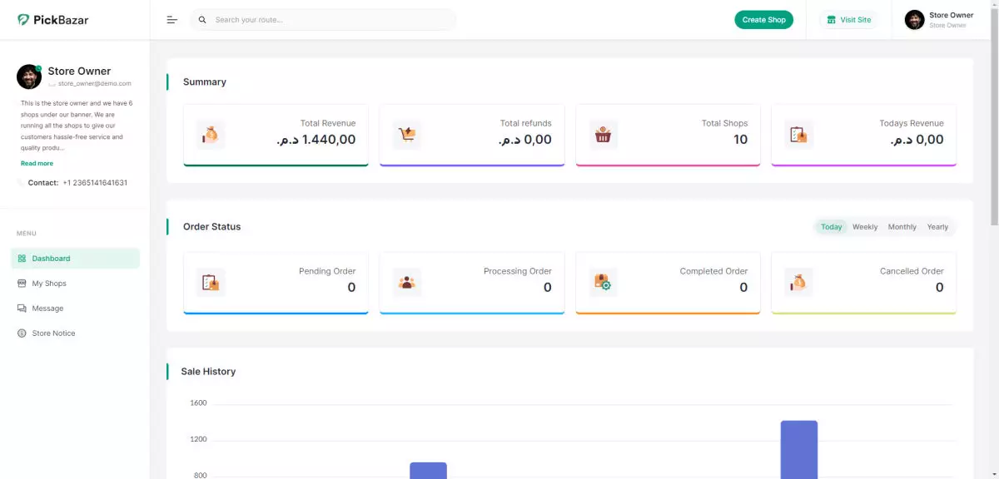Click the +1 2365141641631 contact number

pyautogui.click(x=95, y=183)
